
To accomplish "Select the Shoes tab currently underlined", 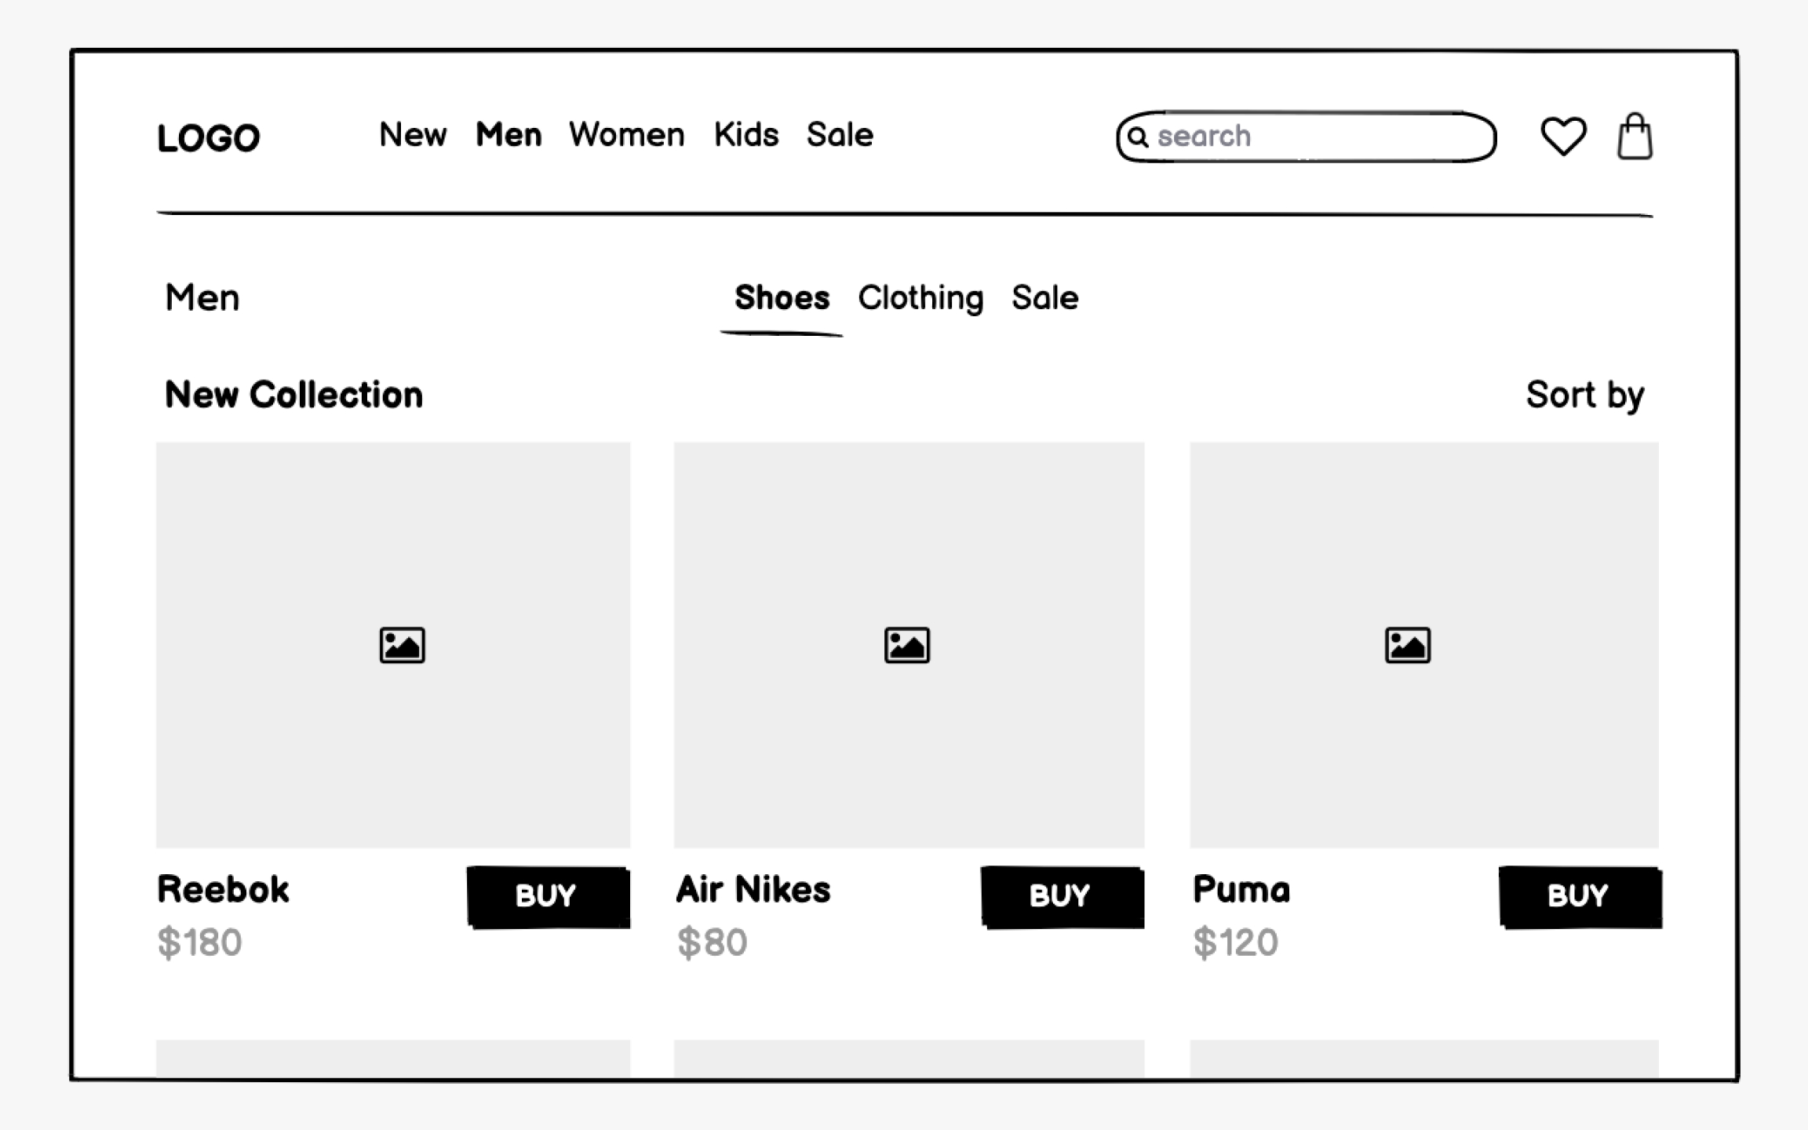I will pos(782,297).
